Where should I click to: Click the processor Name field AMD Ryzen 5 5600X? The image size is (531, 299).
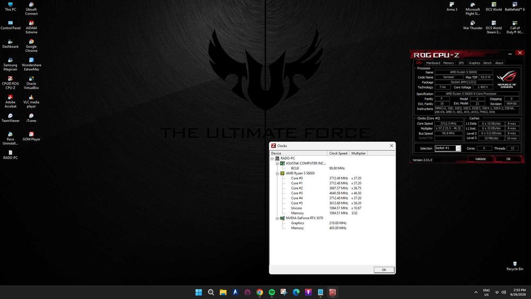[x=463, y=72]
